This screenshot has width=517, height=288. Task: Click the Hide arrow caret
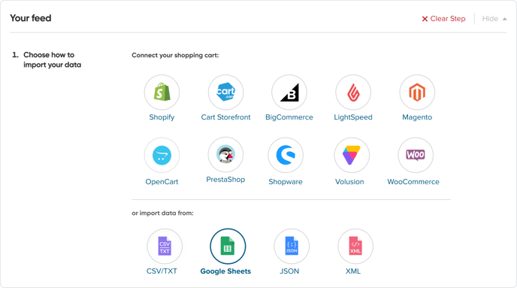click(x=504, y=19)
